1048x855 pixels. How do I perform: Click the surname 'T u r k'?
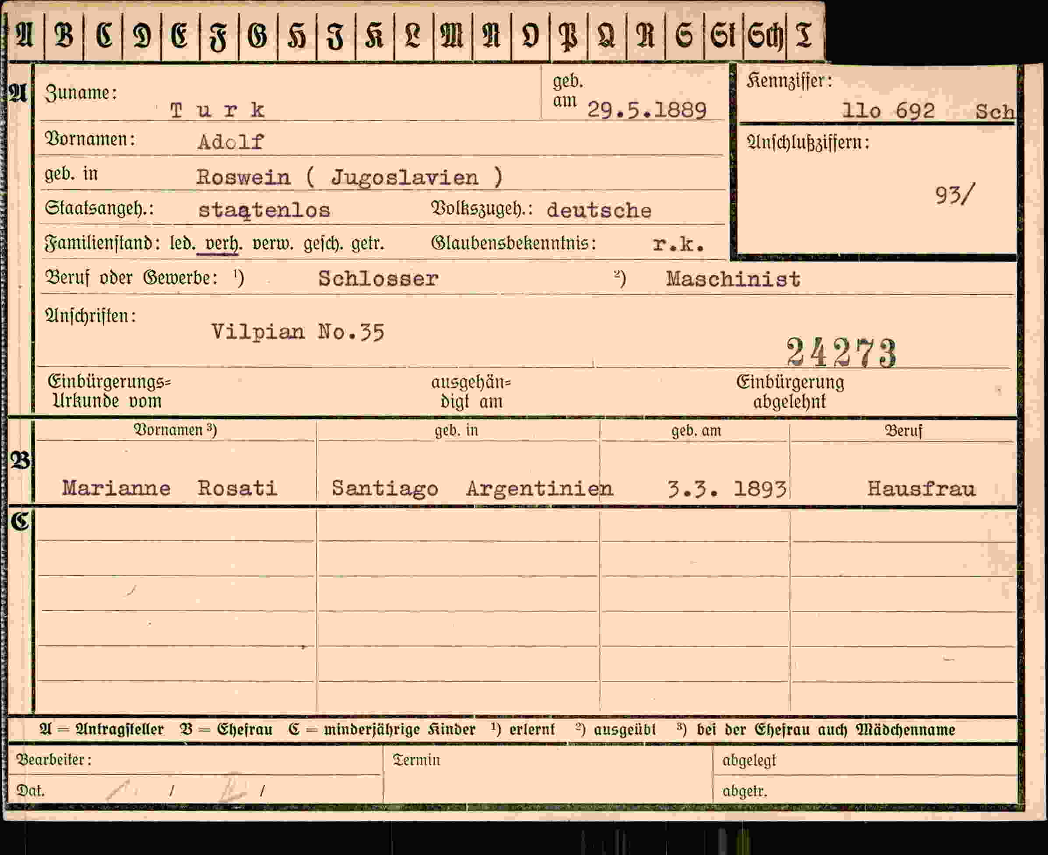218,110
